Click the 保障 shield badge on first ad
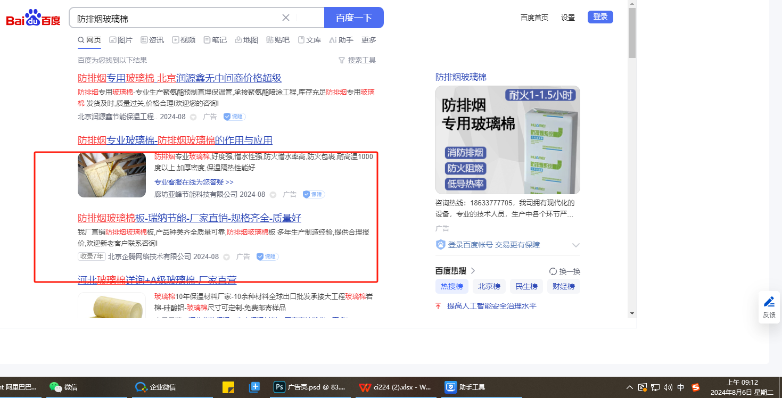This screenshot has width=782, height=398. [234, 117]
